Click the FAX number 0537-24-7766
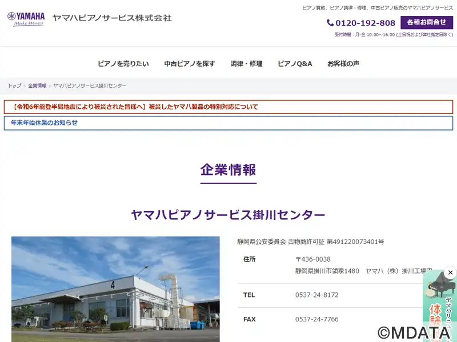Image resolution: width=457 pixels, height=342 pixels. pyautogui.click(x=317, y=319)
